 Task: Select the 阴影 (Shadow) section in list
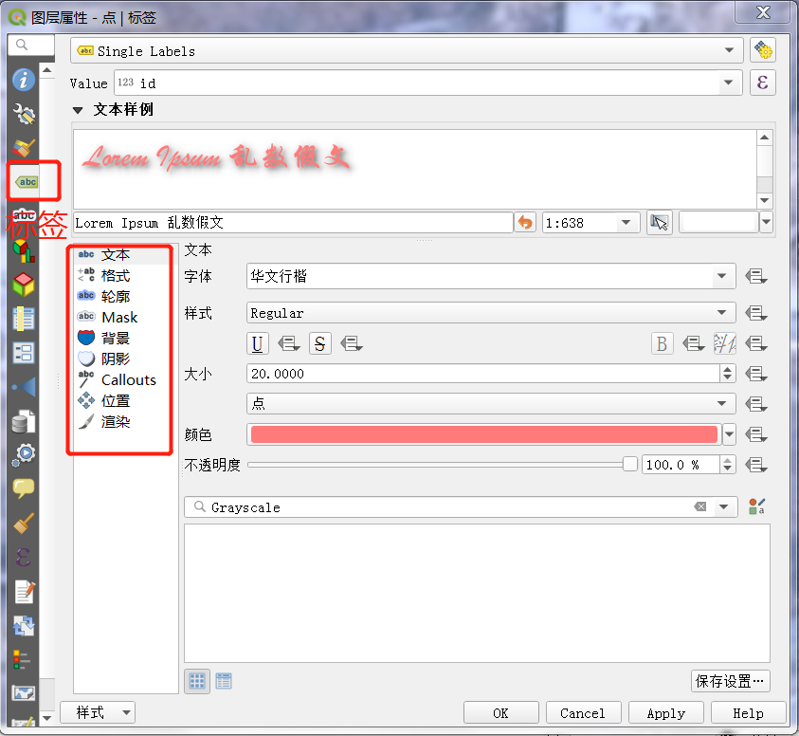point(116,359)
